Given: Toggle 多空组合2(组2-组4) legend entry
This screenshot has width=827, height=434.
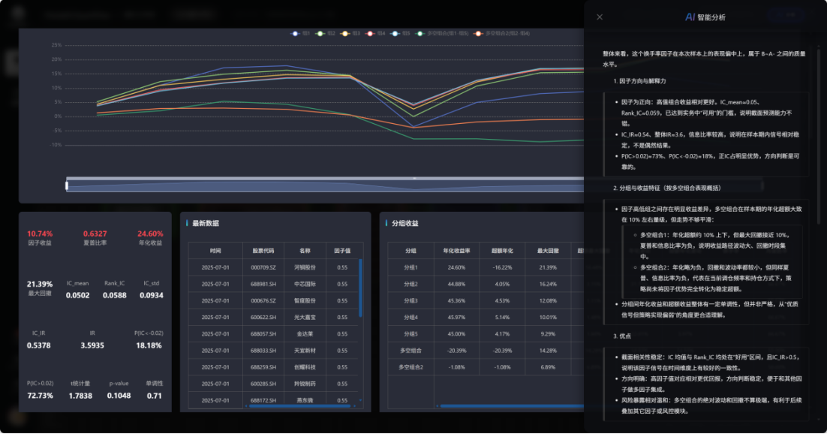Looking at the screenshot, I should 477,33.
